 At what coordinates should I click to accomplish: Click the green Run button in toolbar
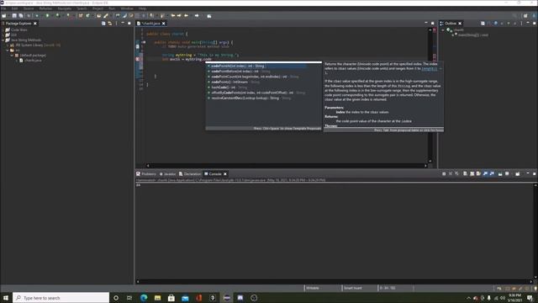pos(47,16)
